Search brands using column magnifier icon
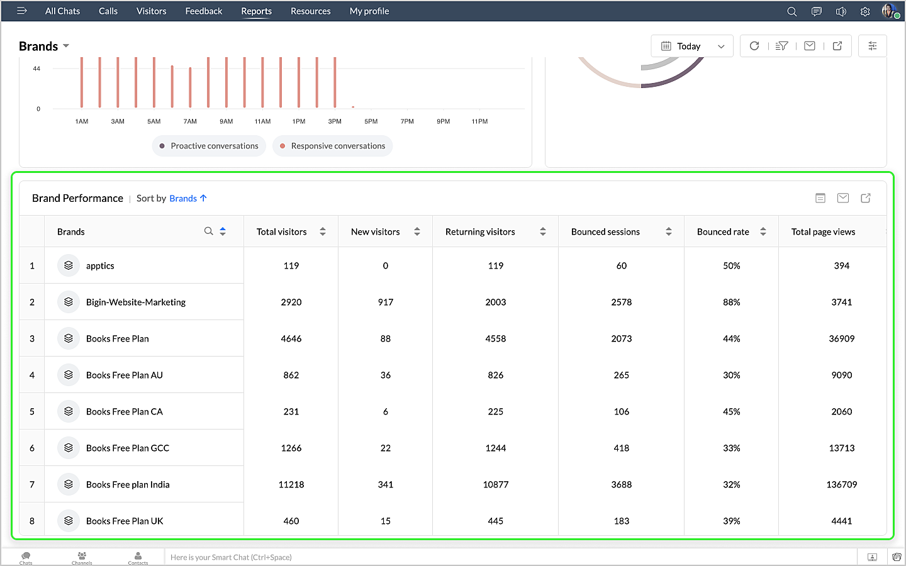906x566 pixels. pyautogui.click(x=208, y=231)
